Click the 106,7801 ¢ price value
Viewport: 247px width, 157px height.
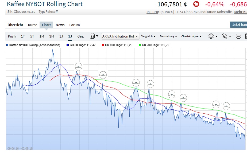click(x=172, y=4)
